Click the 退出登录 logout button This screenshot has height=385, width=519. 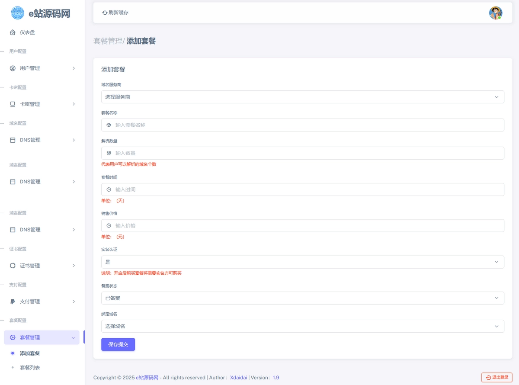click(497, 378)
